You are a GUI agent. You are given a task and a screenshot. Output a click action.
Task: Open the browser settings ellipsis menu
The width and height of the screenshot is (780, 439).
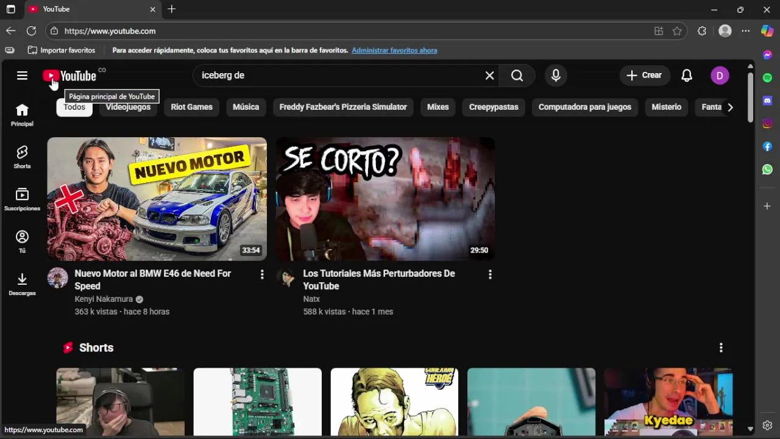coord(746,31)
